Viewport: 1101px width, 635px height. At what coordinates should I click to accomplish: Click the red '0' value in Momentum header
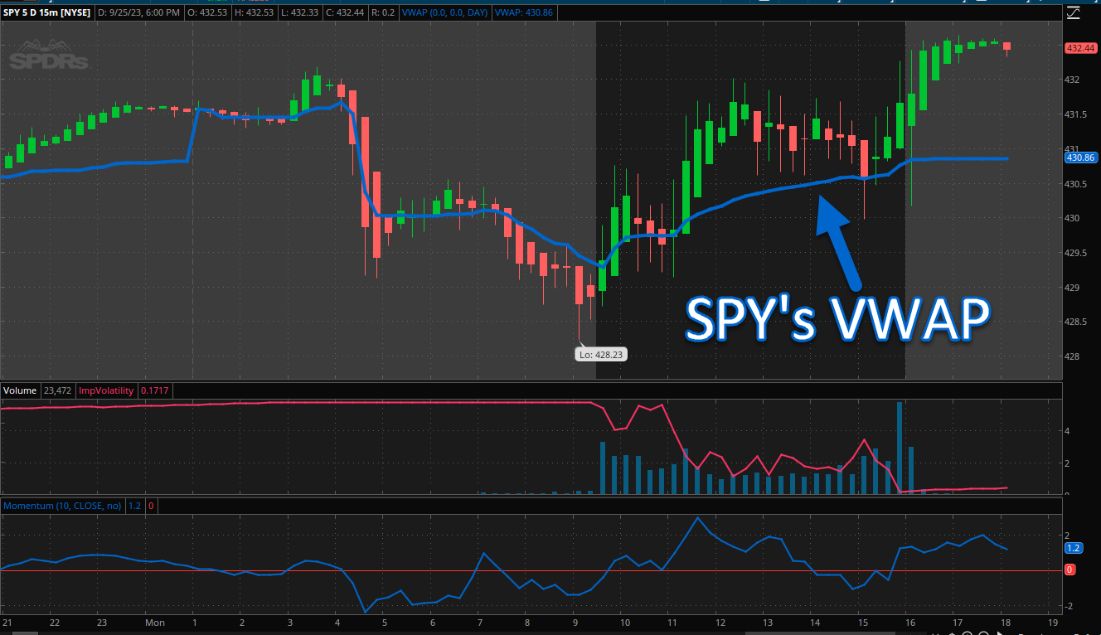[x=151, y=505]
